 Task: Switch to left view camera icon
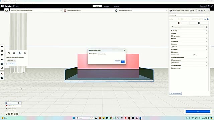pos(15,114)
